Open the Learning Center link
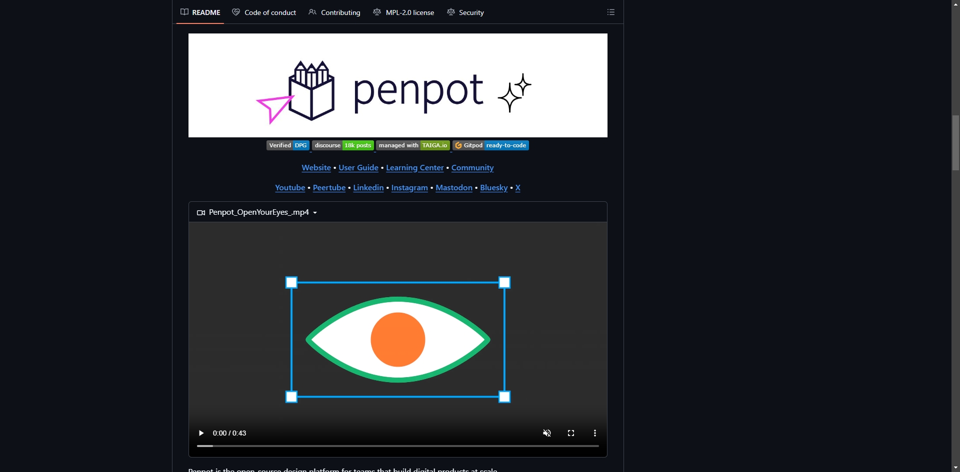Viewport: 960px width, 472px height. (x=415, y=168)
